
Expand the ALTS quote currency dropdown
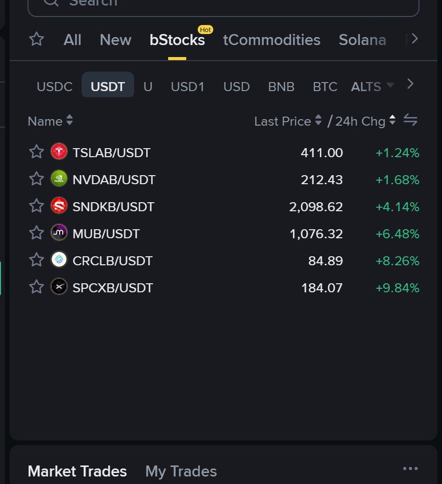point(372,87)
